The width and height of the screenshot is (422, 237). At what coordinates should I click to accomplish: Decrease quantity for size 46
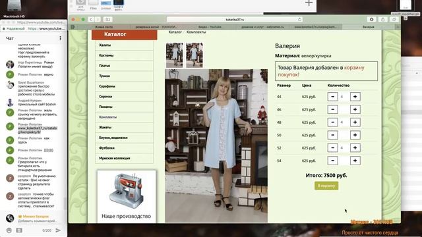332,109
